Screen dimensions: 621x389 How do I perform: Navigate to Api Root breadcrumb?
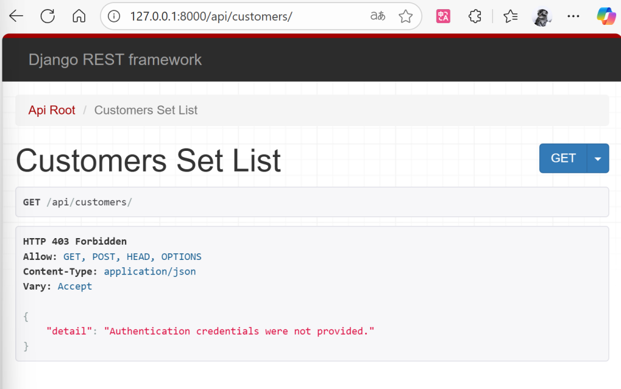point(52,110)
